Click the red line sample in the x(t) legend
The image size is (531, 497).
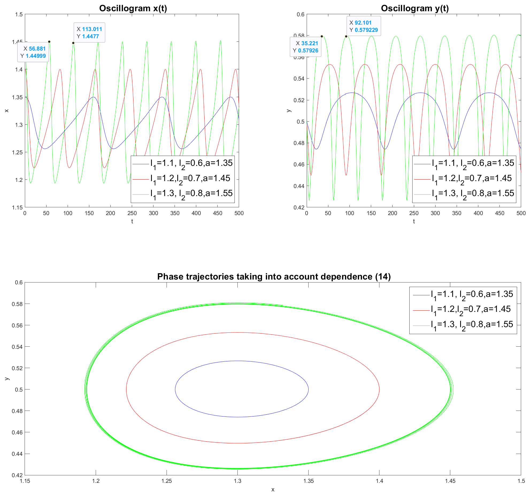140,179
